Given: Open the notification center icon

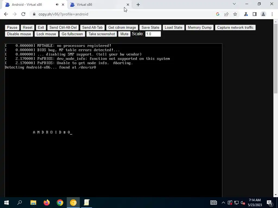Looking at the screenshot, I should pos(270,203).
